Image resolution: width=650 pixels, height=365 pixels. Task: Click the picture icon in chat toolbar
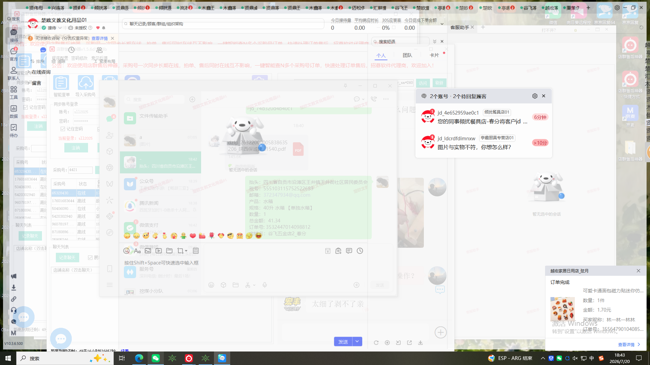pos(148,251)
